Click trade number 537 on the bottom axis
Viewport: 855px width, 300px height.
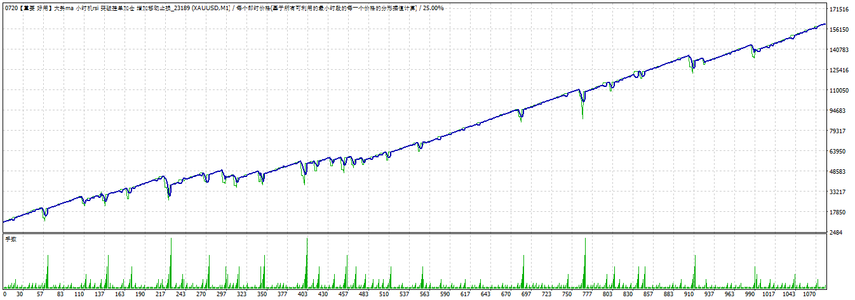coord(404,294)
